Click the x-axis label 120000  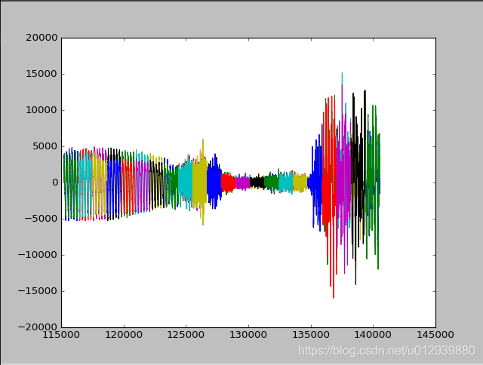click(124, 335)
